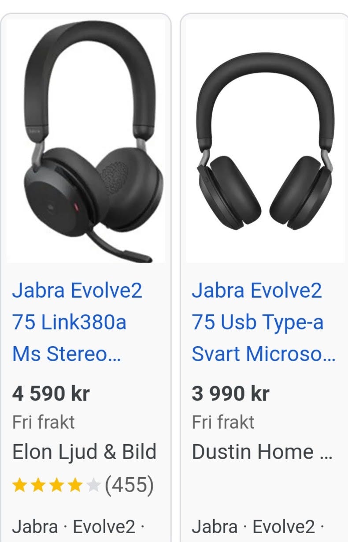This screenshot has height=542, width=348.
Task: Open the Elon Ljud & Bild seller name
Action: click(x=84, y=452)
